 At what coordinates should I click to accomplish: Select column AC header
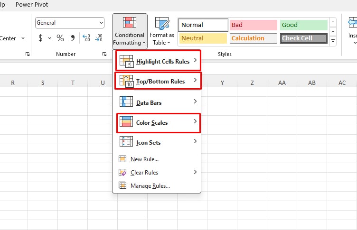coord(342,83)
